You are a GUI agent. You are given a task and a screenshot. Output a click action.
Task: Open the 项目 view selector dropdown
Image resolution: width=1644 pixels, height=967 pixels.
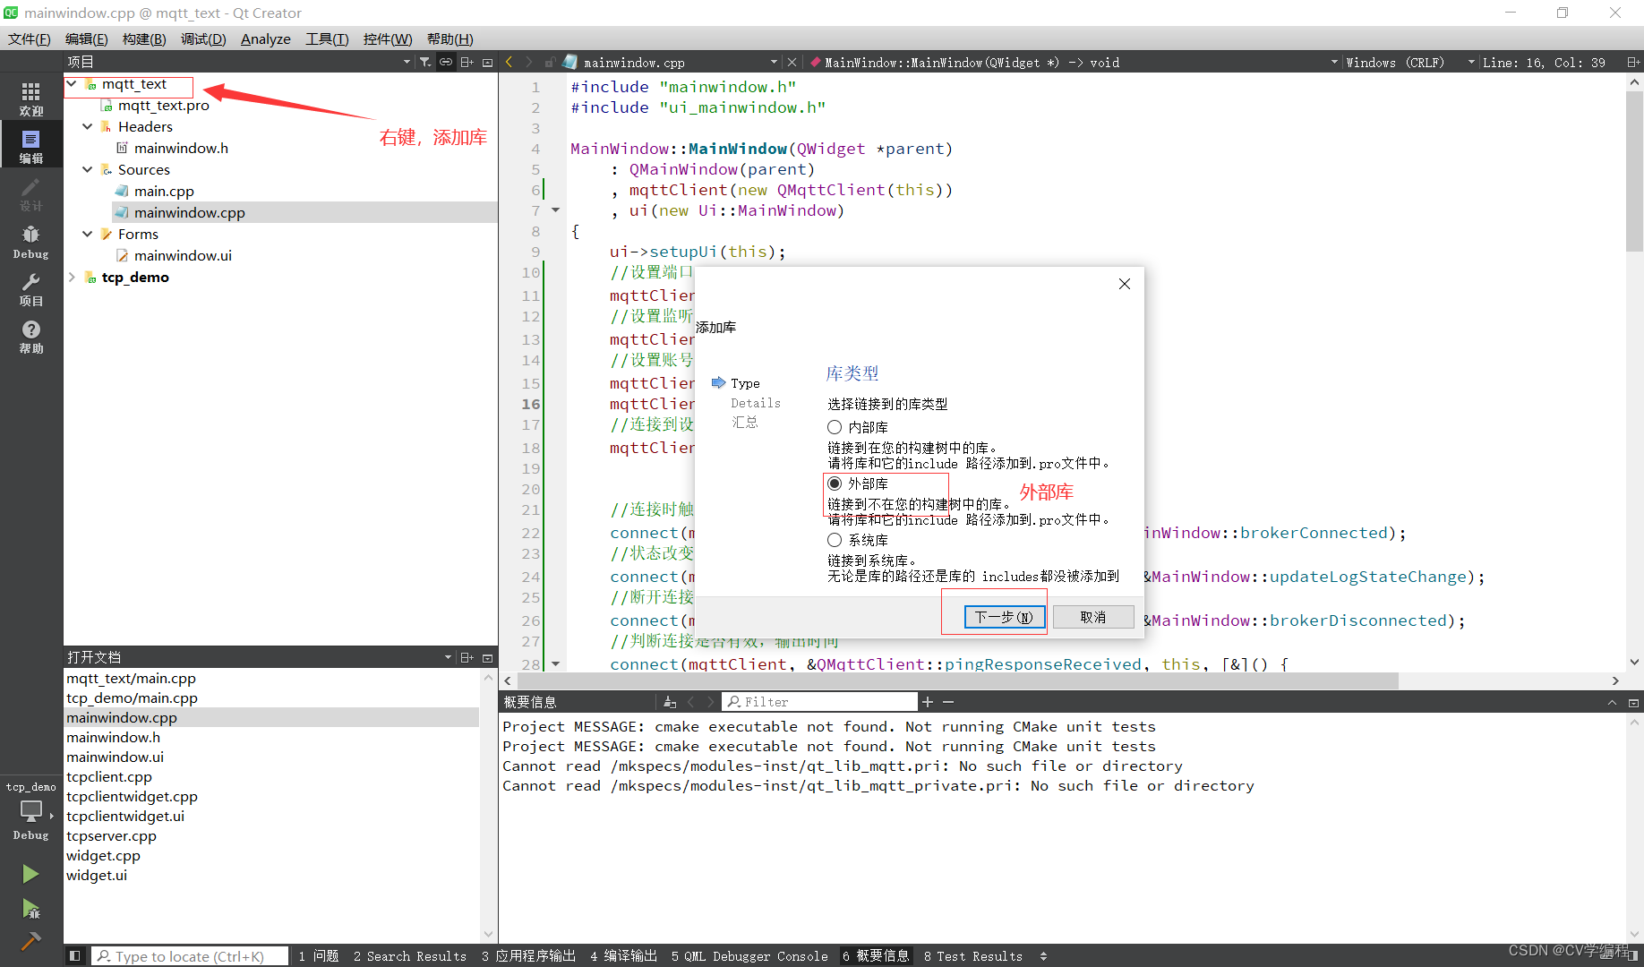coord(407,62)
